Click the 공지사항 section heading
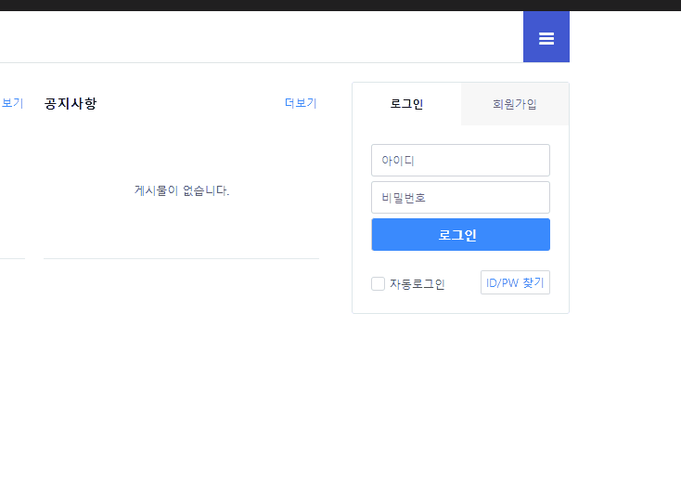Screen dimensions: 681x496 [x=71, y=103]
